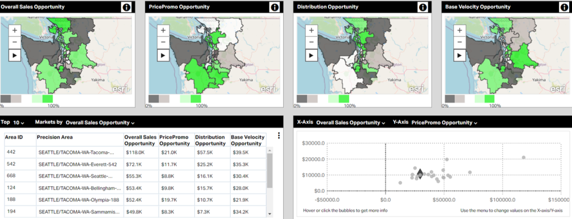Click play arrow on PricePromo map
This screenshot has width=572, height=219.
[163, 55]
